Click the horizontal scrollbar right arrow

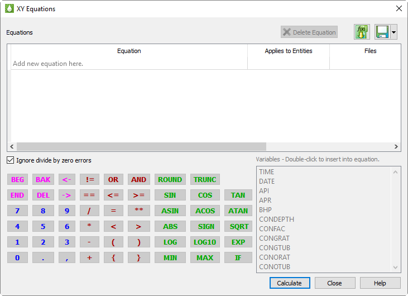point(396,146)
